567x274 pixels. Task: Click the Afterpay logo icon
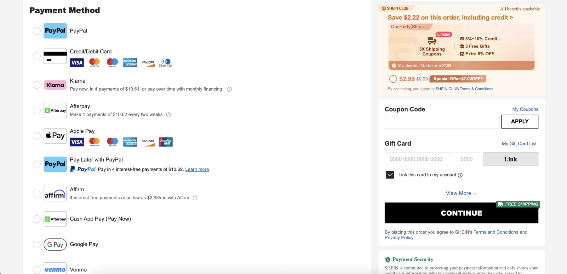pos(55,110)
